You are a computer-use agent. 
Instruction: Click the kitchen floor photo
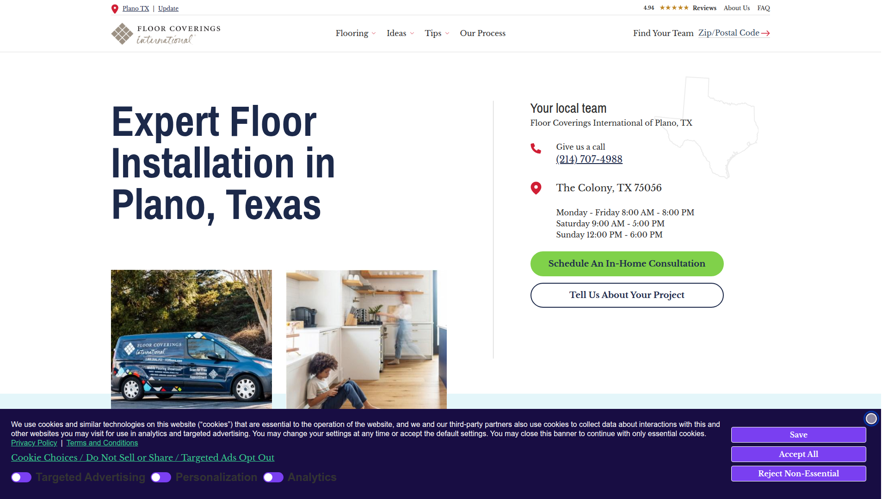tap(366, 339)
